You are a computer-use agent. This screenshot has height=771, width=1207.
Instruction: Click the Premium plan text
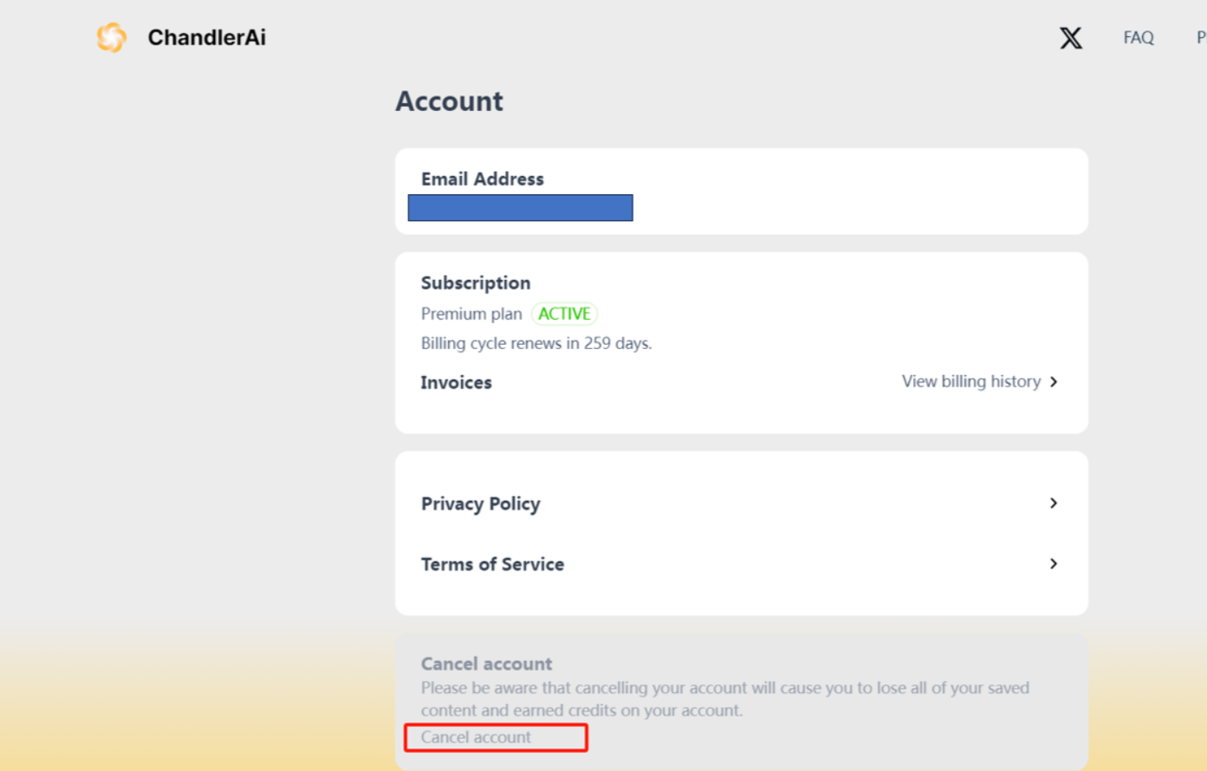[471, 314]
